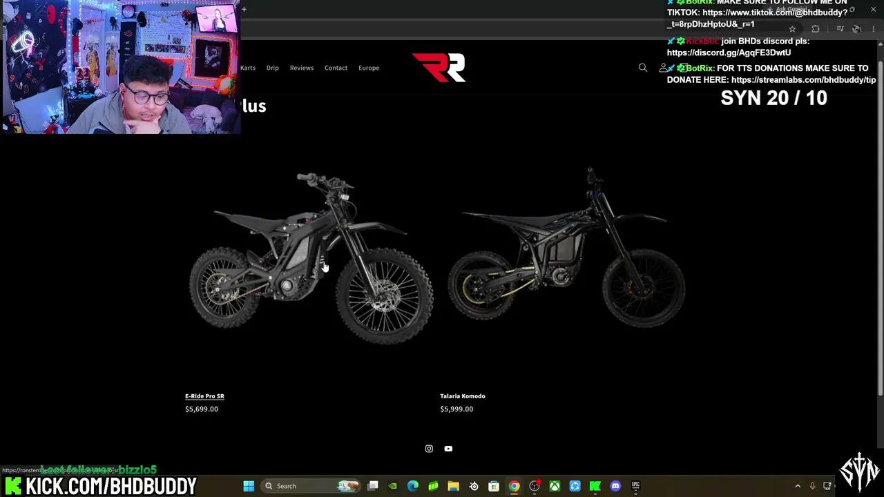Bookmark this page with the star icon

[792, 29]
